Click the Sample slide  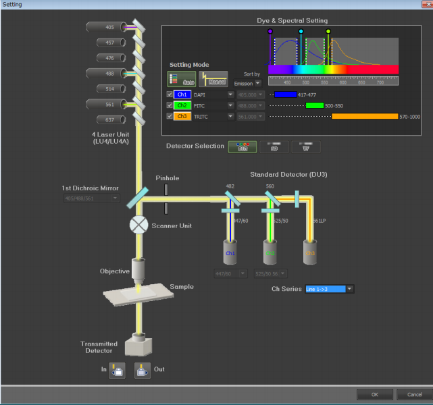pyautogui.click(x=138, y=294)
